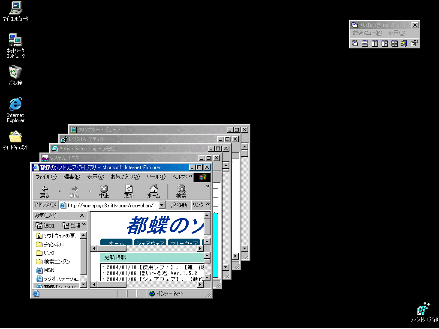Click the two-column tile icon in せいれつ君
The height and width of the screenshot is (329, 439).
[x=375, y=43]
